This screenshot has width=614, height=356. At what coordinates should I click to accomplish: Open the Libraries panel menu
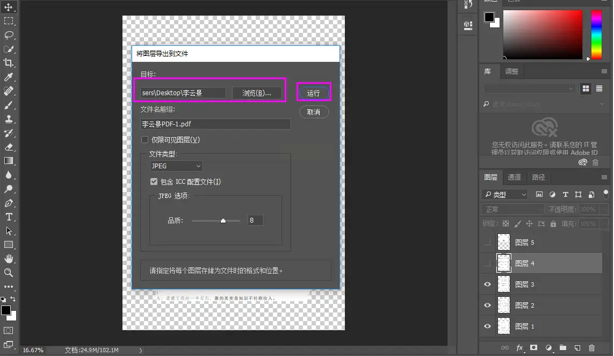click(x=604, y=72)
